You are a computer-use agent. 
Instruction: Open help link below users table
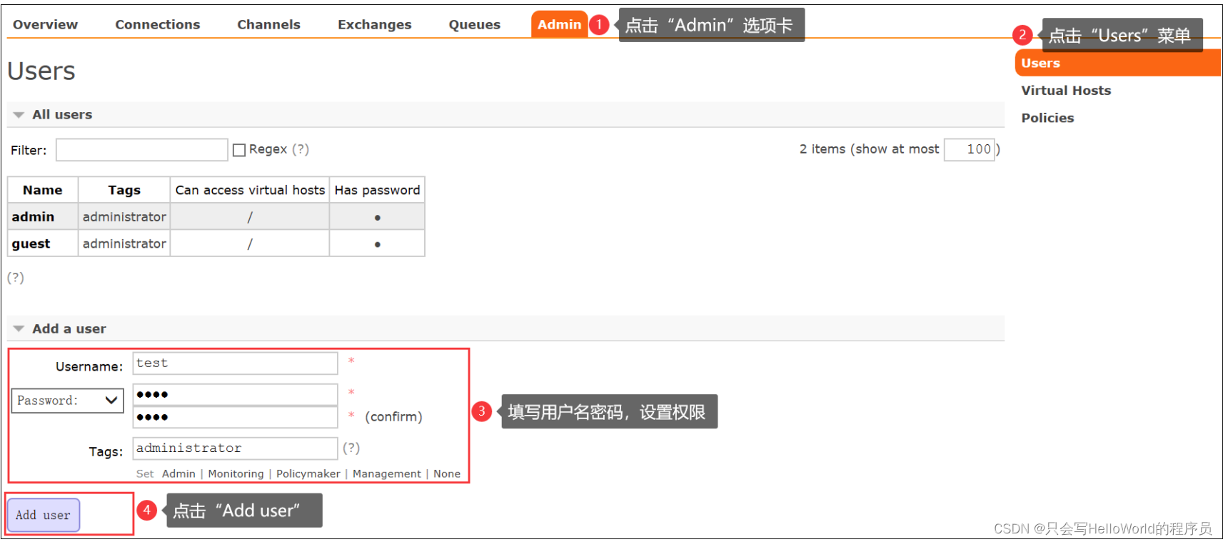point(16,278)
